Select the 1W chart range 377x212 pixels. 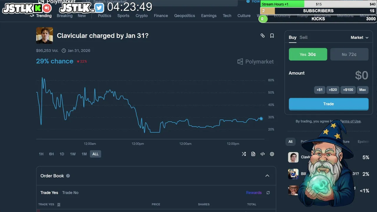pyautogui.click(x=73, y=154)
